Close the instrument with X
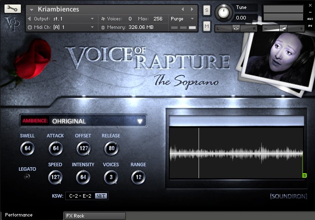This screenshot has height=220, width=315. point(310,5)
